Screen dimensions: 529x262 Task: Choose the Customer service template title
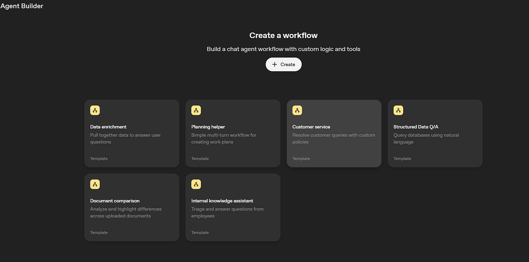(311, 127)
